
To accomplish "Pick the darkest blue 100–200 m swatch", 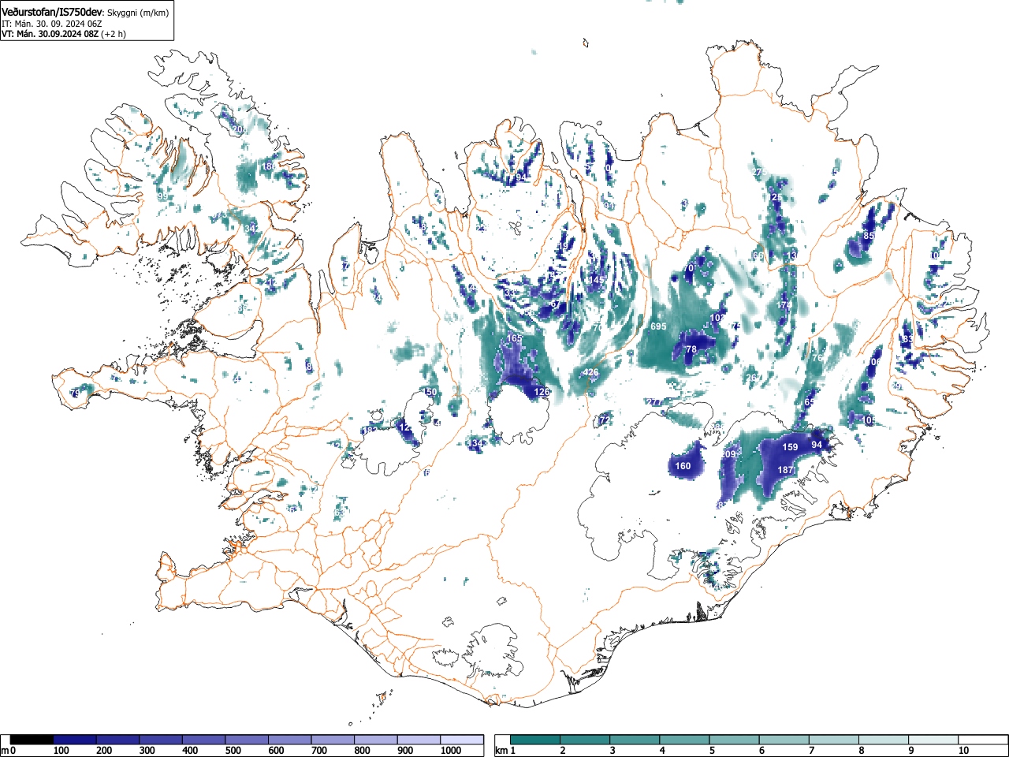I will pos(75,740).
